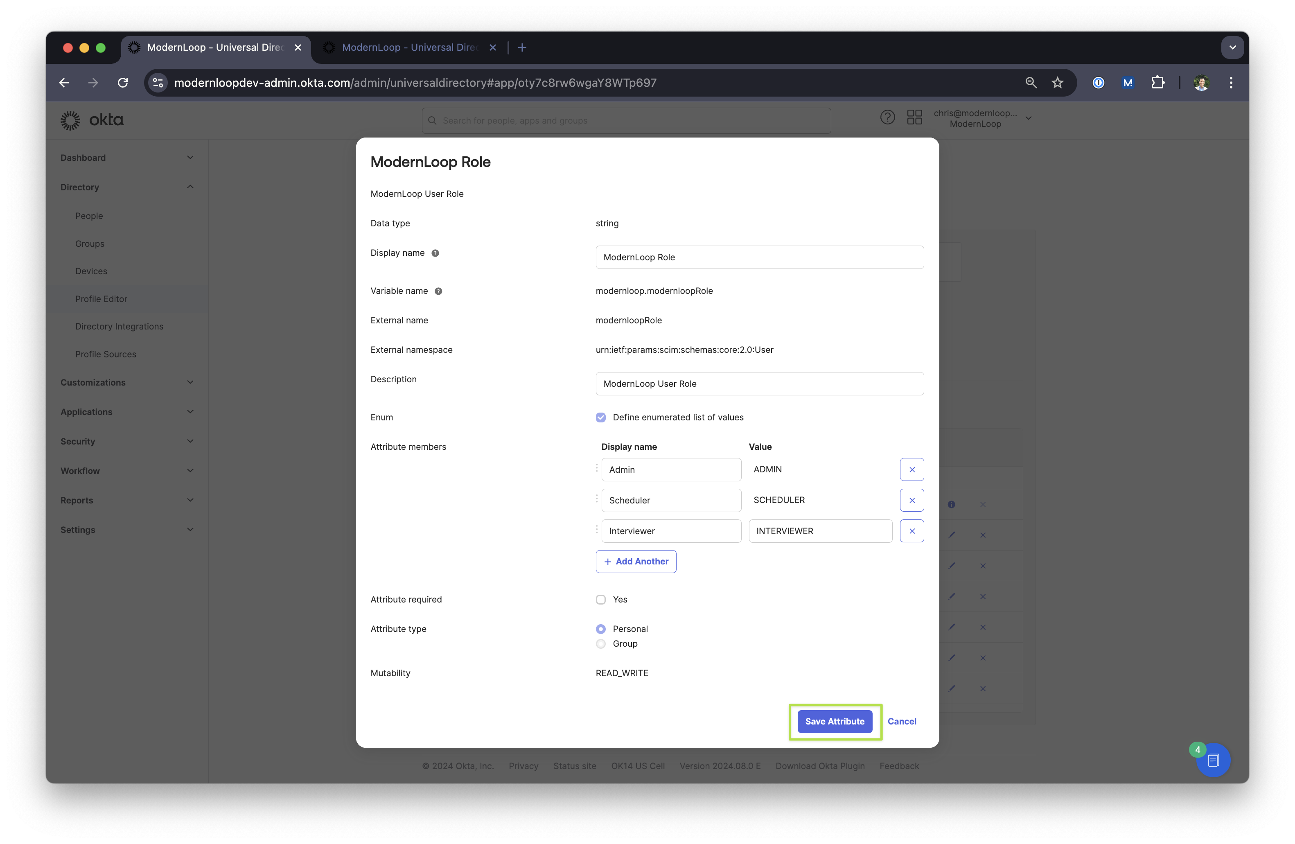The height and width of the screenshot is (844, 1295).
Task: Switch to the second ModernLoop browser tab
Action: pos(409,48)
